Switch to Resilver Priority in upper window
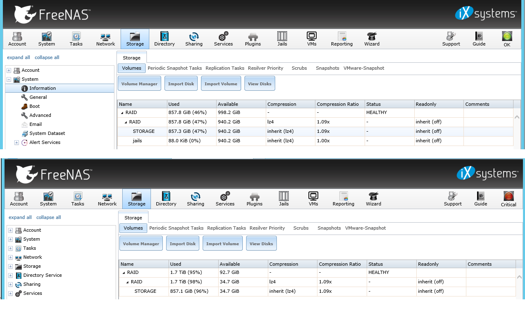 [266, 68]
